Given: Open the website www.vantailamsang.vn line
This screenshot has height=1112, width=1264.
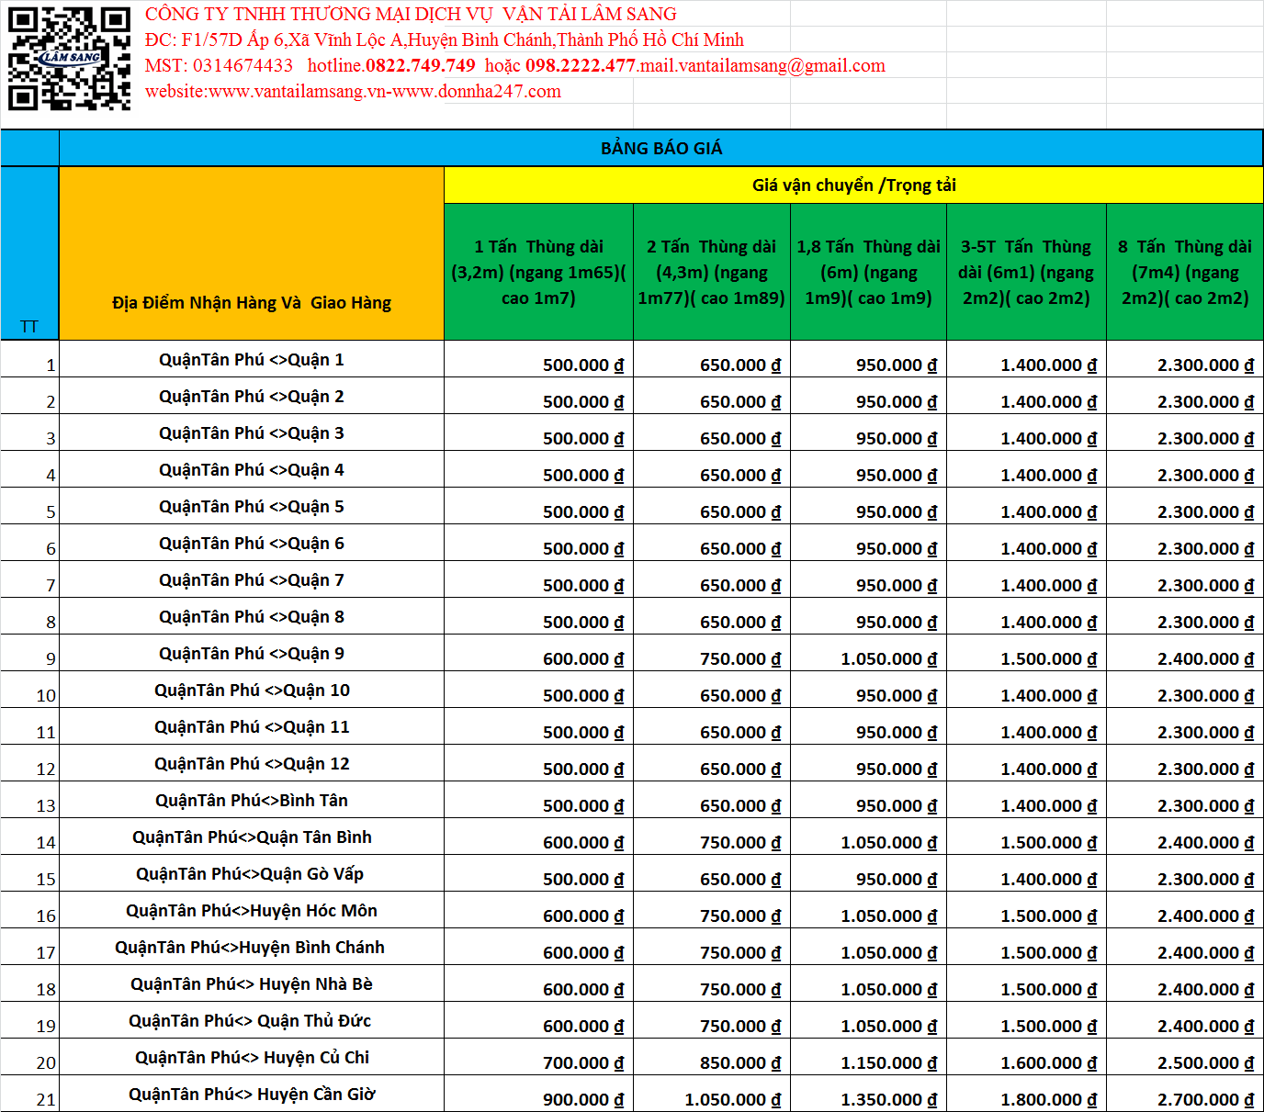Looking at the screenshot, I should coord(353,91).
